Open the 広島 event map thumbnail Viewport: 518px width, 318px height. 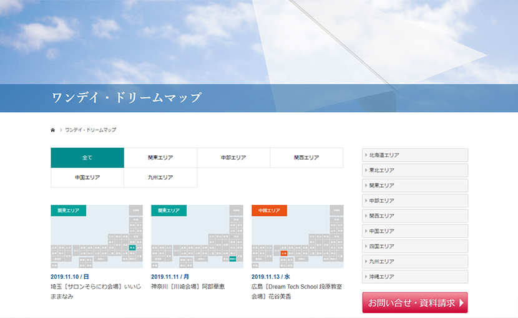click(x=298, y=236)
